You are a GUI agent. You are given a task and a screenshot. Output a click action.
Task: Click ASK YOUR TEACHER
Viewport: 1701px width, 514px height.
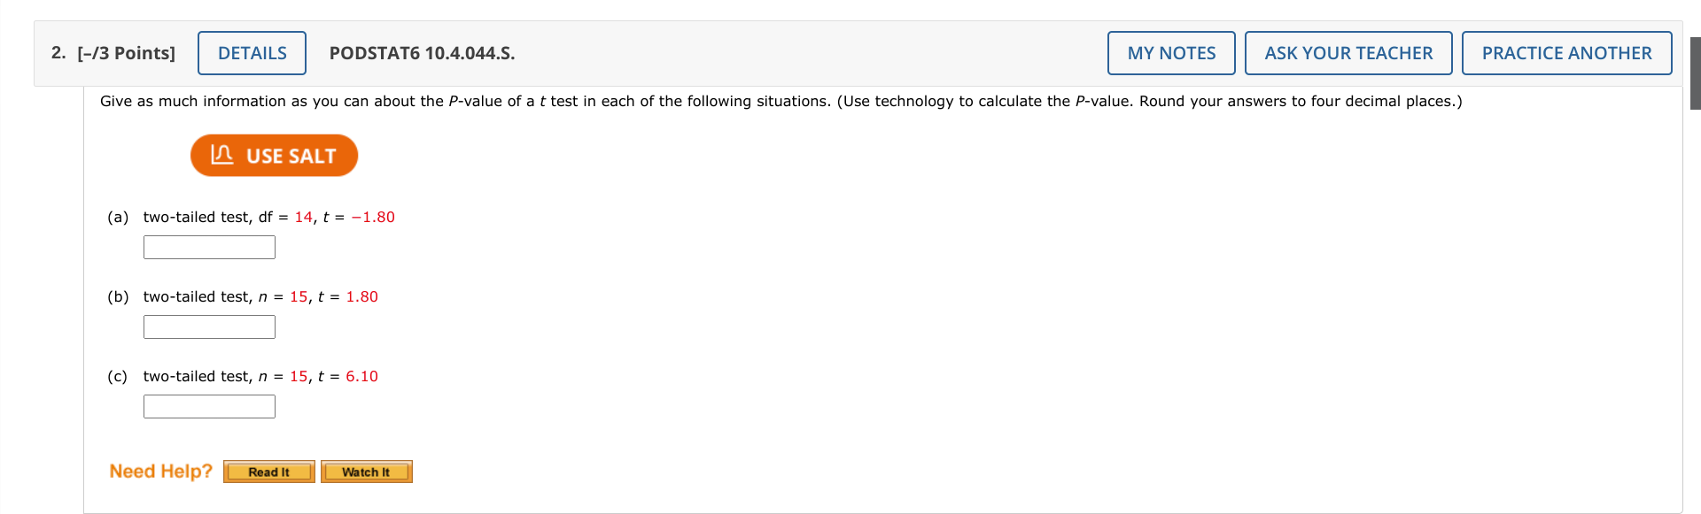tap(1348, 53)
